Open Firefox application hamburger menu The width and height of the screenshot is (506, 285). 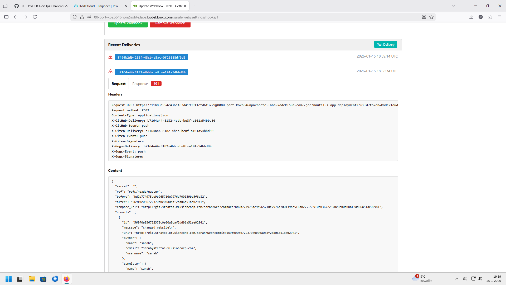[500, 17]
